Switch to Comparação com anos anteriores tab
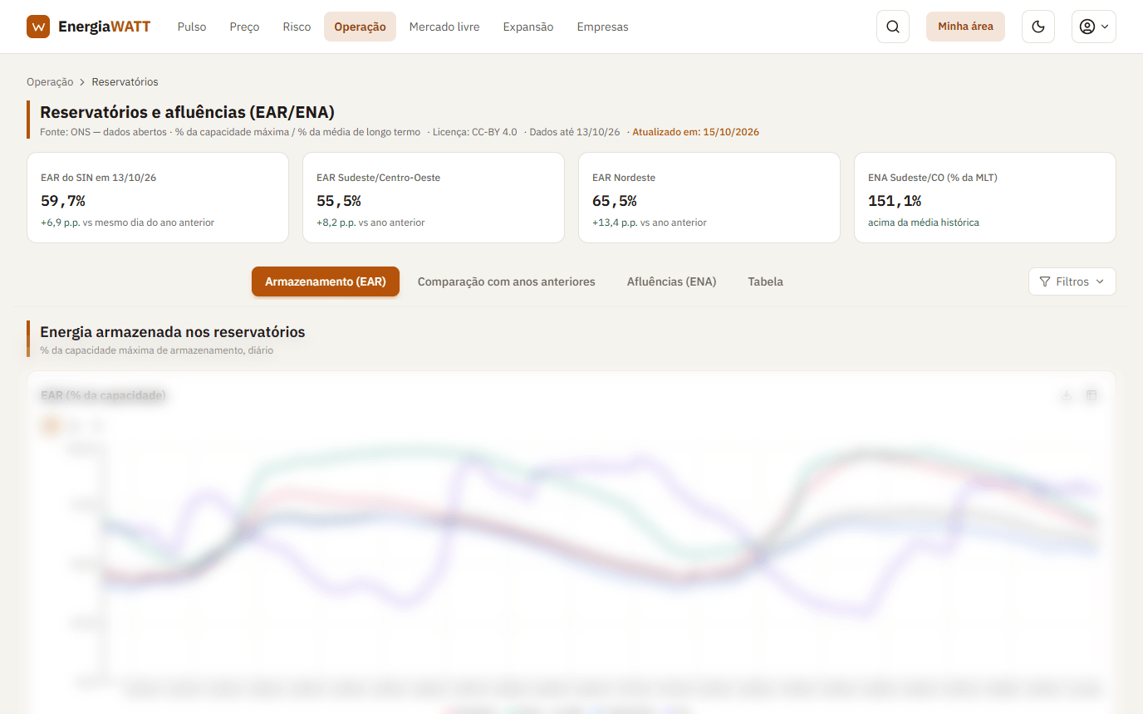 point(507,281)
